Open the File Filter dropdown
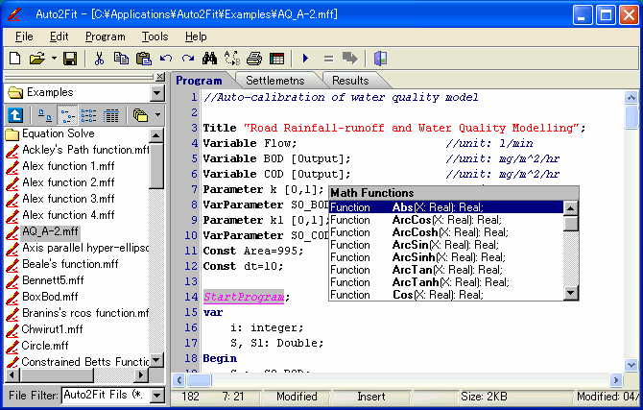 point(157,396)
